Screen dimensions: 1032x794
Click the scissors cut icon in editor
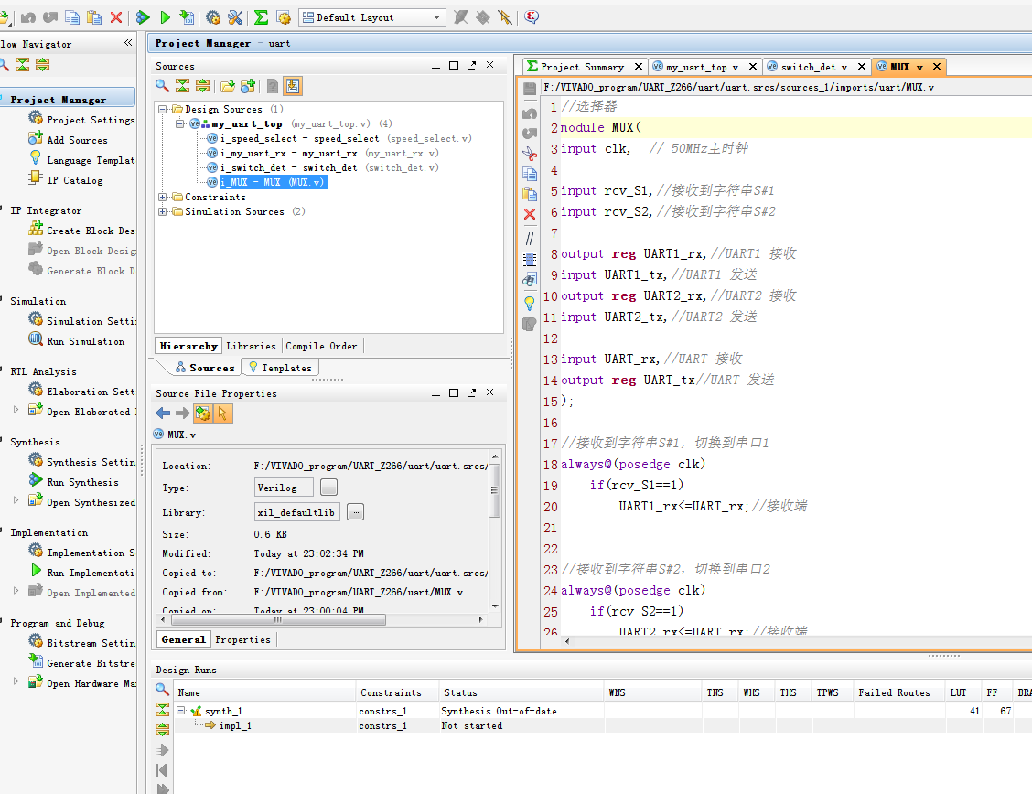(x=530, y=153)
